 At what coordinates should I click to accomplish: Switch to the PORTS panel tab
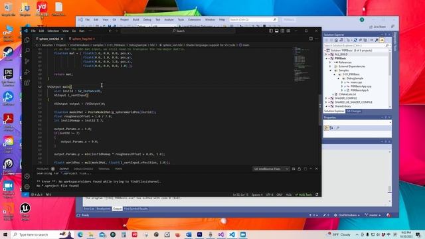118,169
